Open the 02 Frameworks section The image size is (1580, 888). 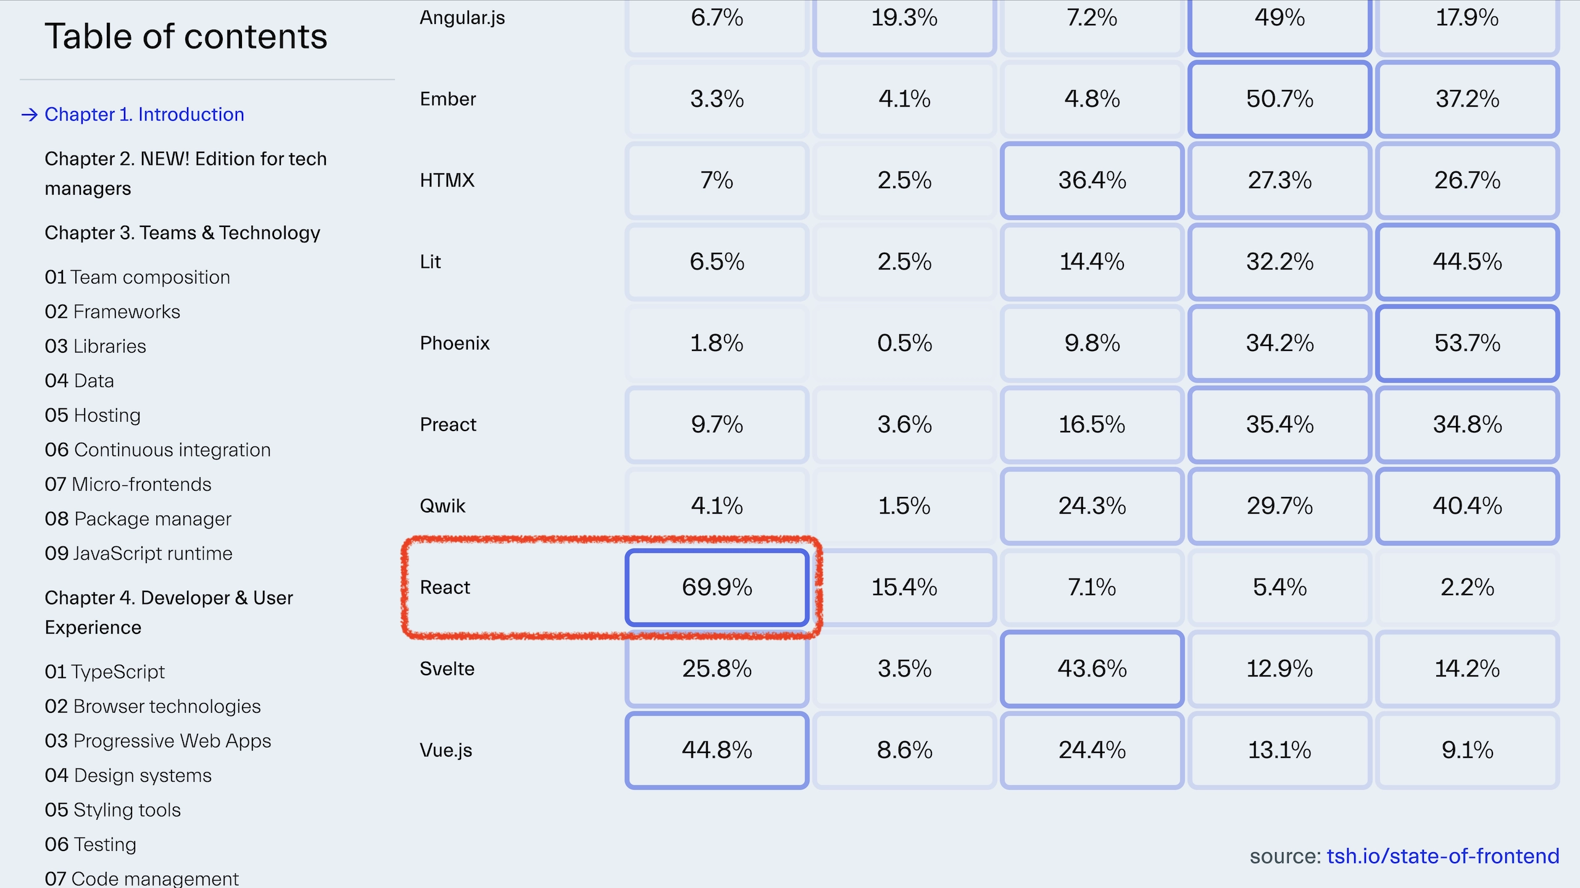pos(112,311)
